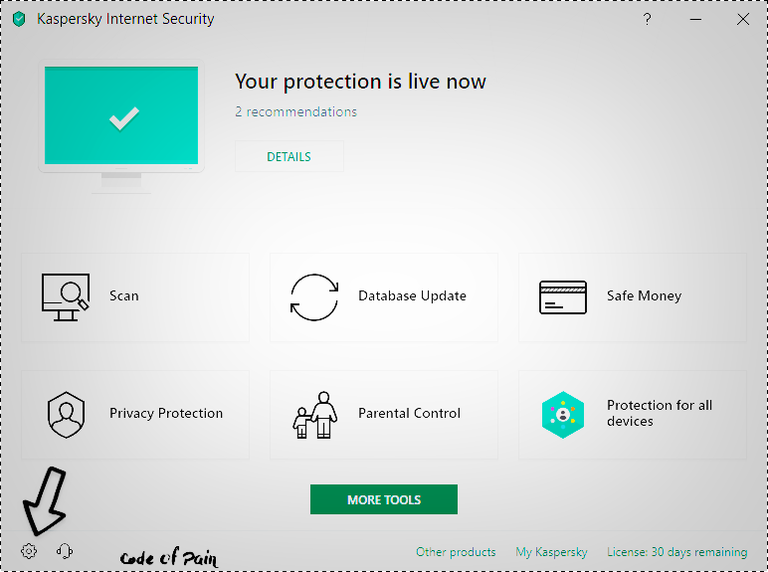The height and width of the screenshot is (572, 768).
Task: Open settings via the gear icon
Action: [x=29, y=551]
